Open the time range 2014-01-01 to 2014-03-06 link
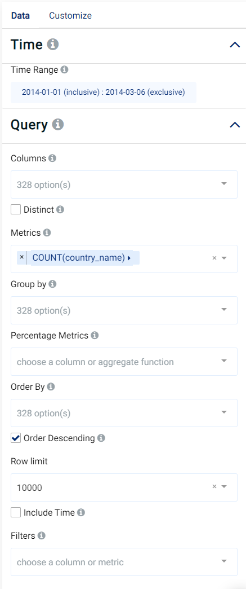 104,93
